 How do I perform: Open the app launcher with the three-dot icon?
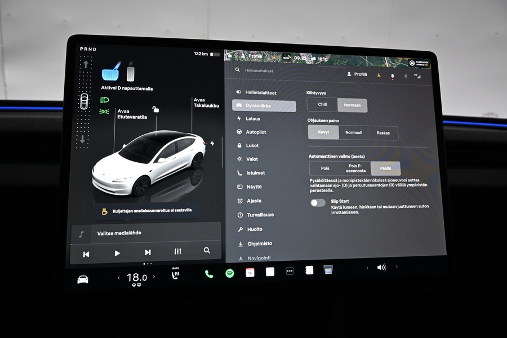coord(290,271)
